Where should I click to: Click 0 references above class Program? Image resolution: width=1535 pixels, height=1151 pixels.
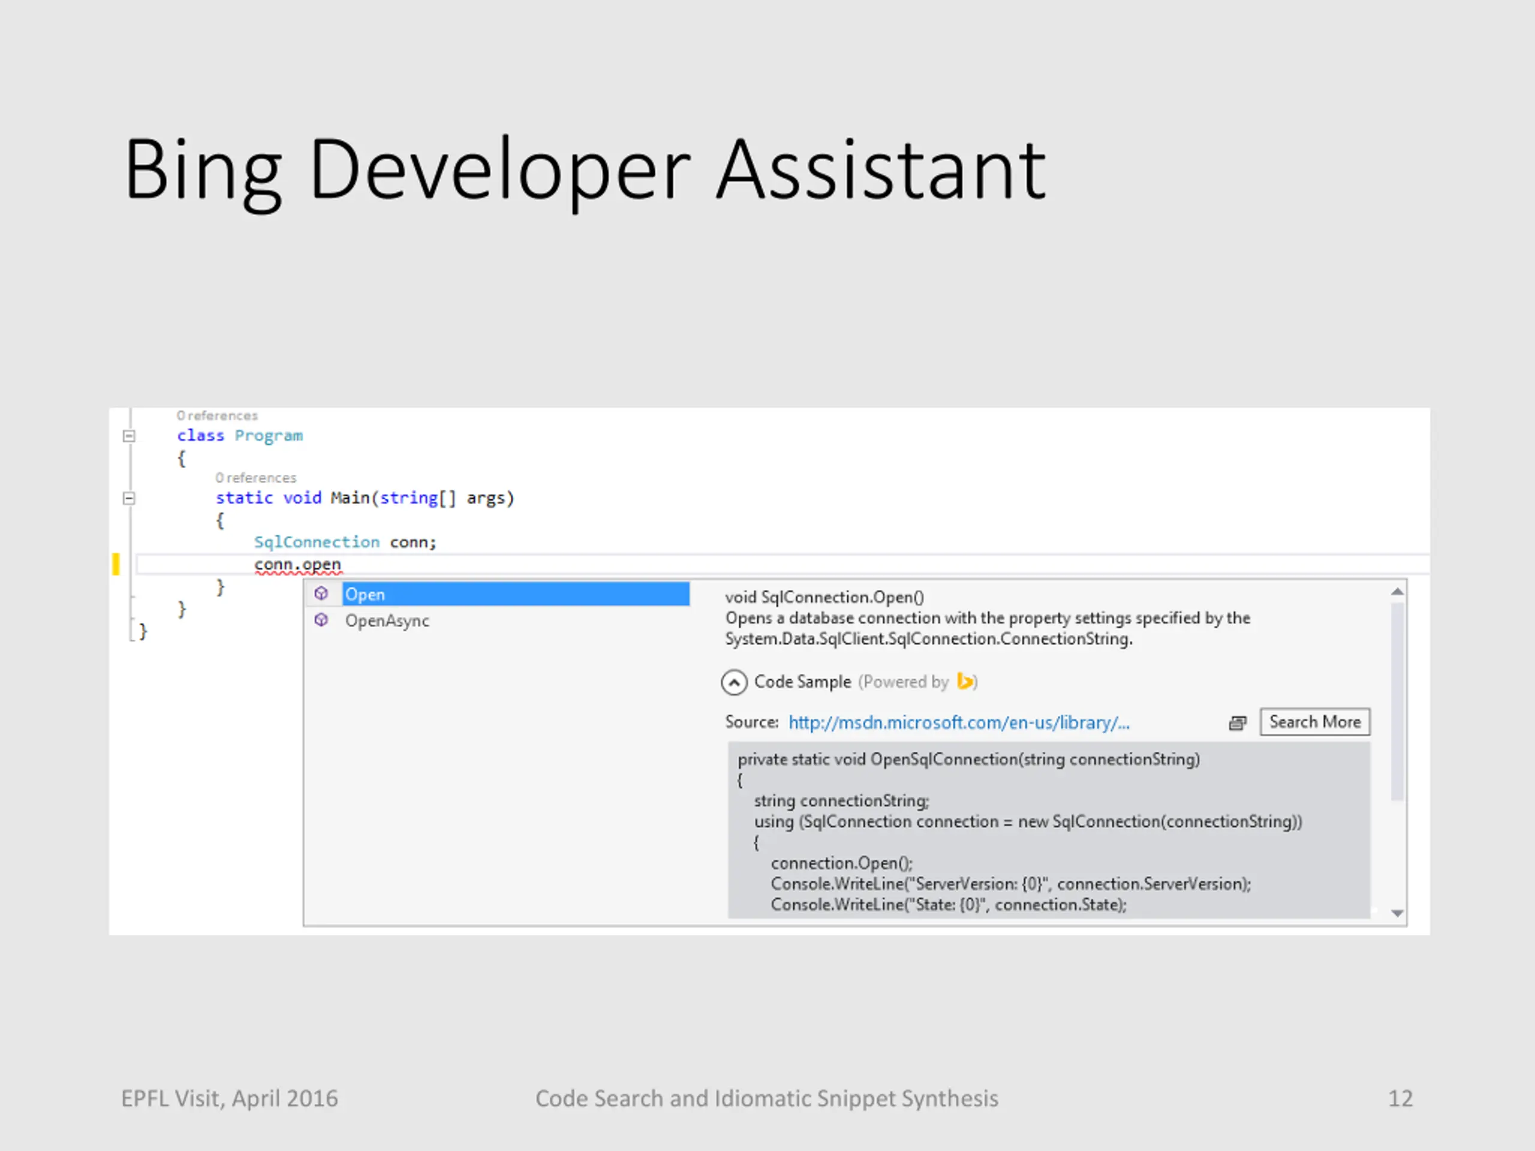click(216, 415)
